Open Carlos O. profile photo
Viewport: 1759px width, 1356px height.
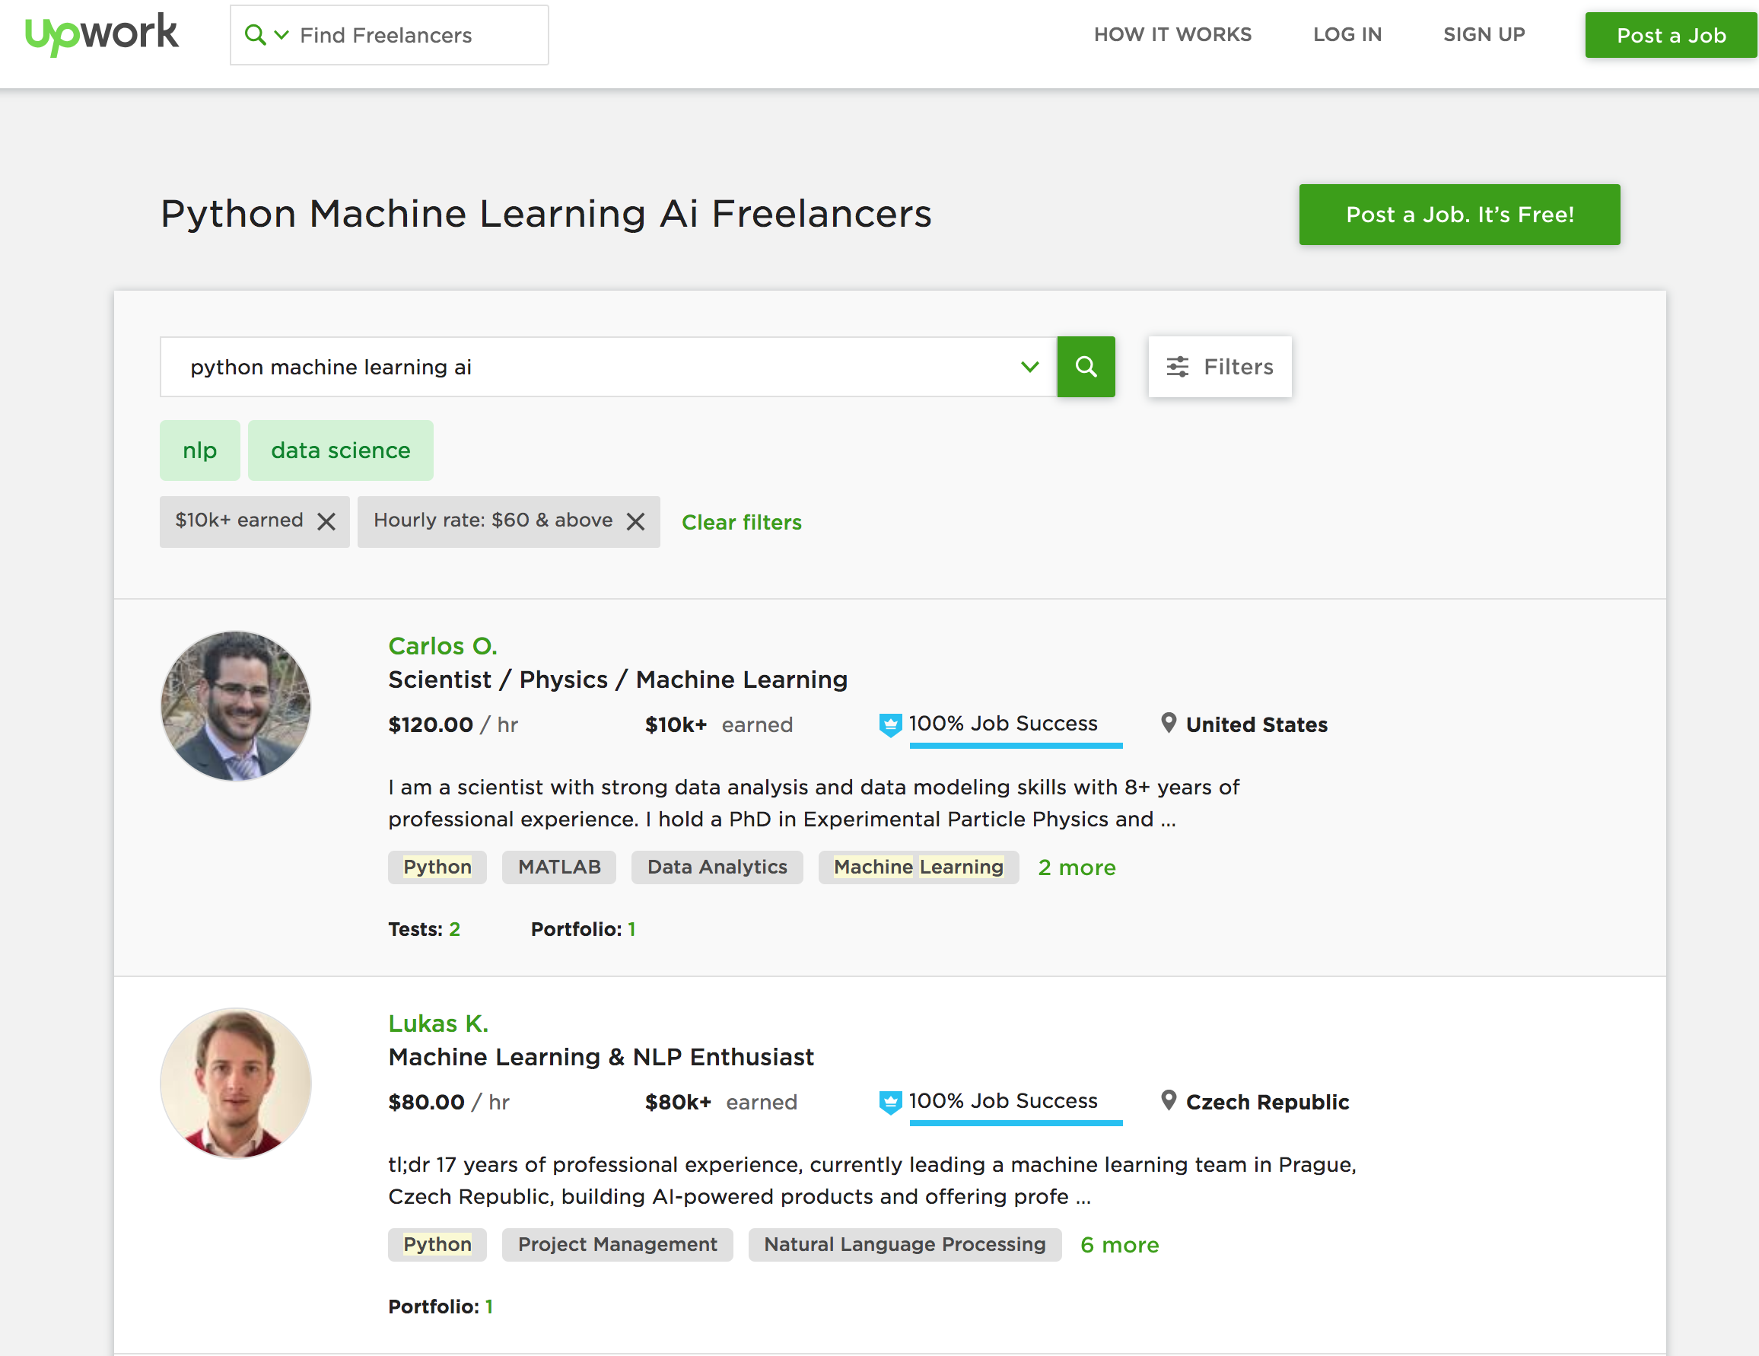tap(236, 706)
